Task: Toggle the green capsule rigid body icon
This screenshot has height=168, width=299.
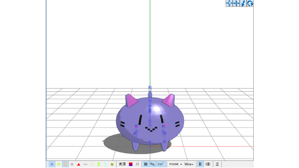Action: click(99, 164)
